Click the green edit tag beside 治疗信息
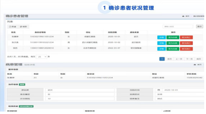This screenshot has height=114, width=206. click(22, 84)
